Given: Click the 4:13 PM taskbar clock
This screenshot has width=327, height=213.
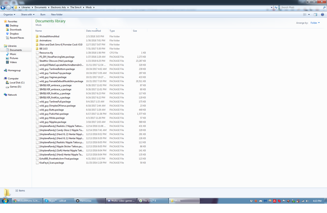Looking at the screenshot, I should 317,201.
